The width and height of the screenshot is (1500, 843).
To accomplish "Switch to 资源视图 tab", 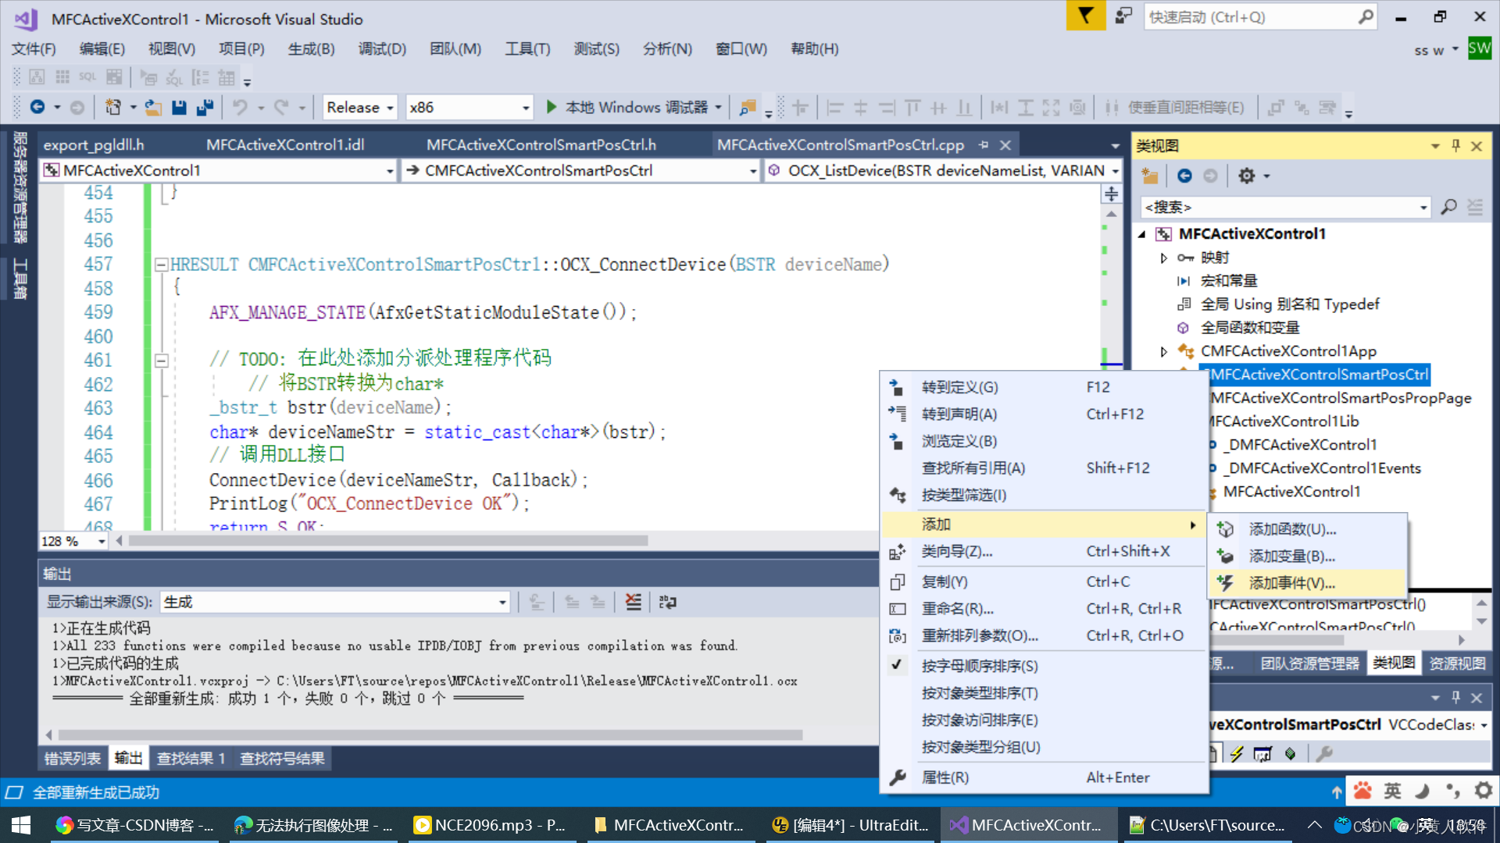I will pyautogui.click(x=1457, y=663).
